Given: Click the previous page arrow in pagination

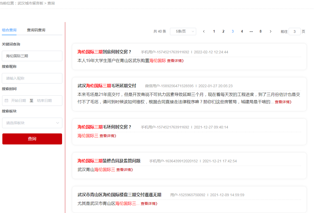Looking at the screenshot, I should pyautogui.click(x=204, y=32).
